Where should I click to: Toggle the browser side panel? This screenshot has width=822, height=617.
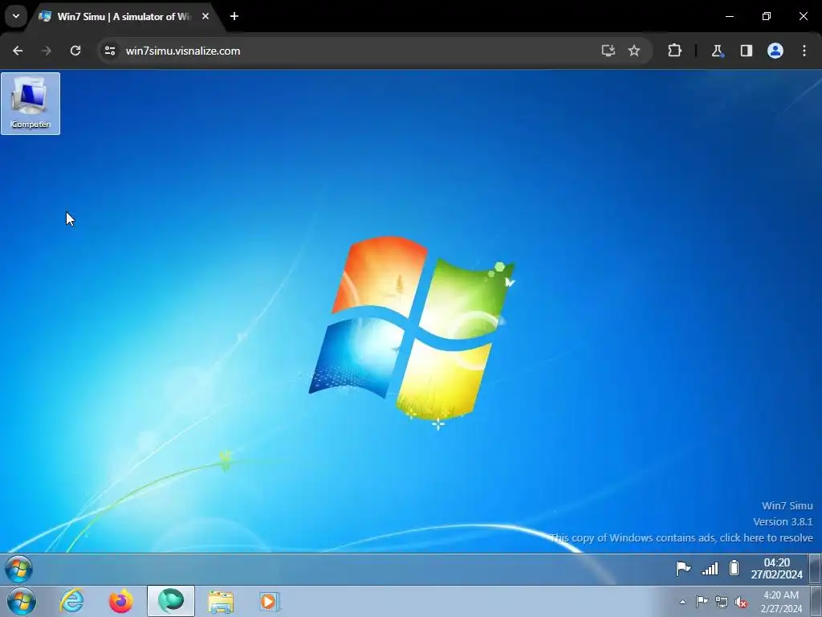746,51
